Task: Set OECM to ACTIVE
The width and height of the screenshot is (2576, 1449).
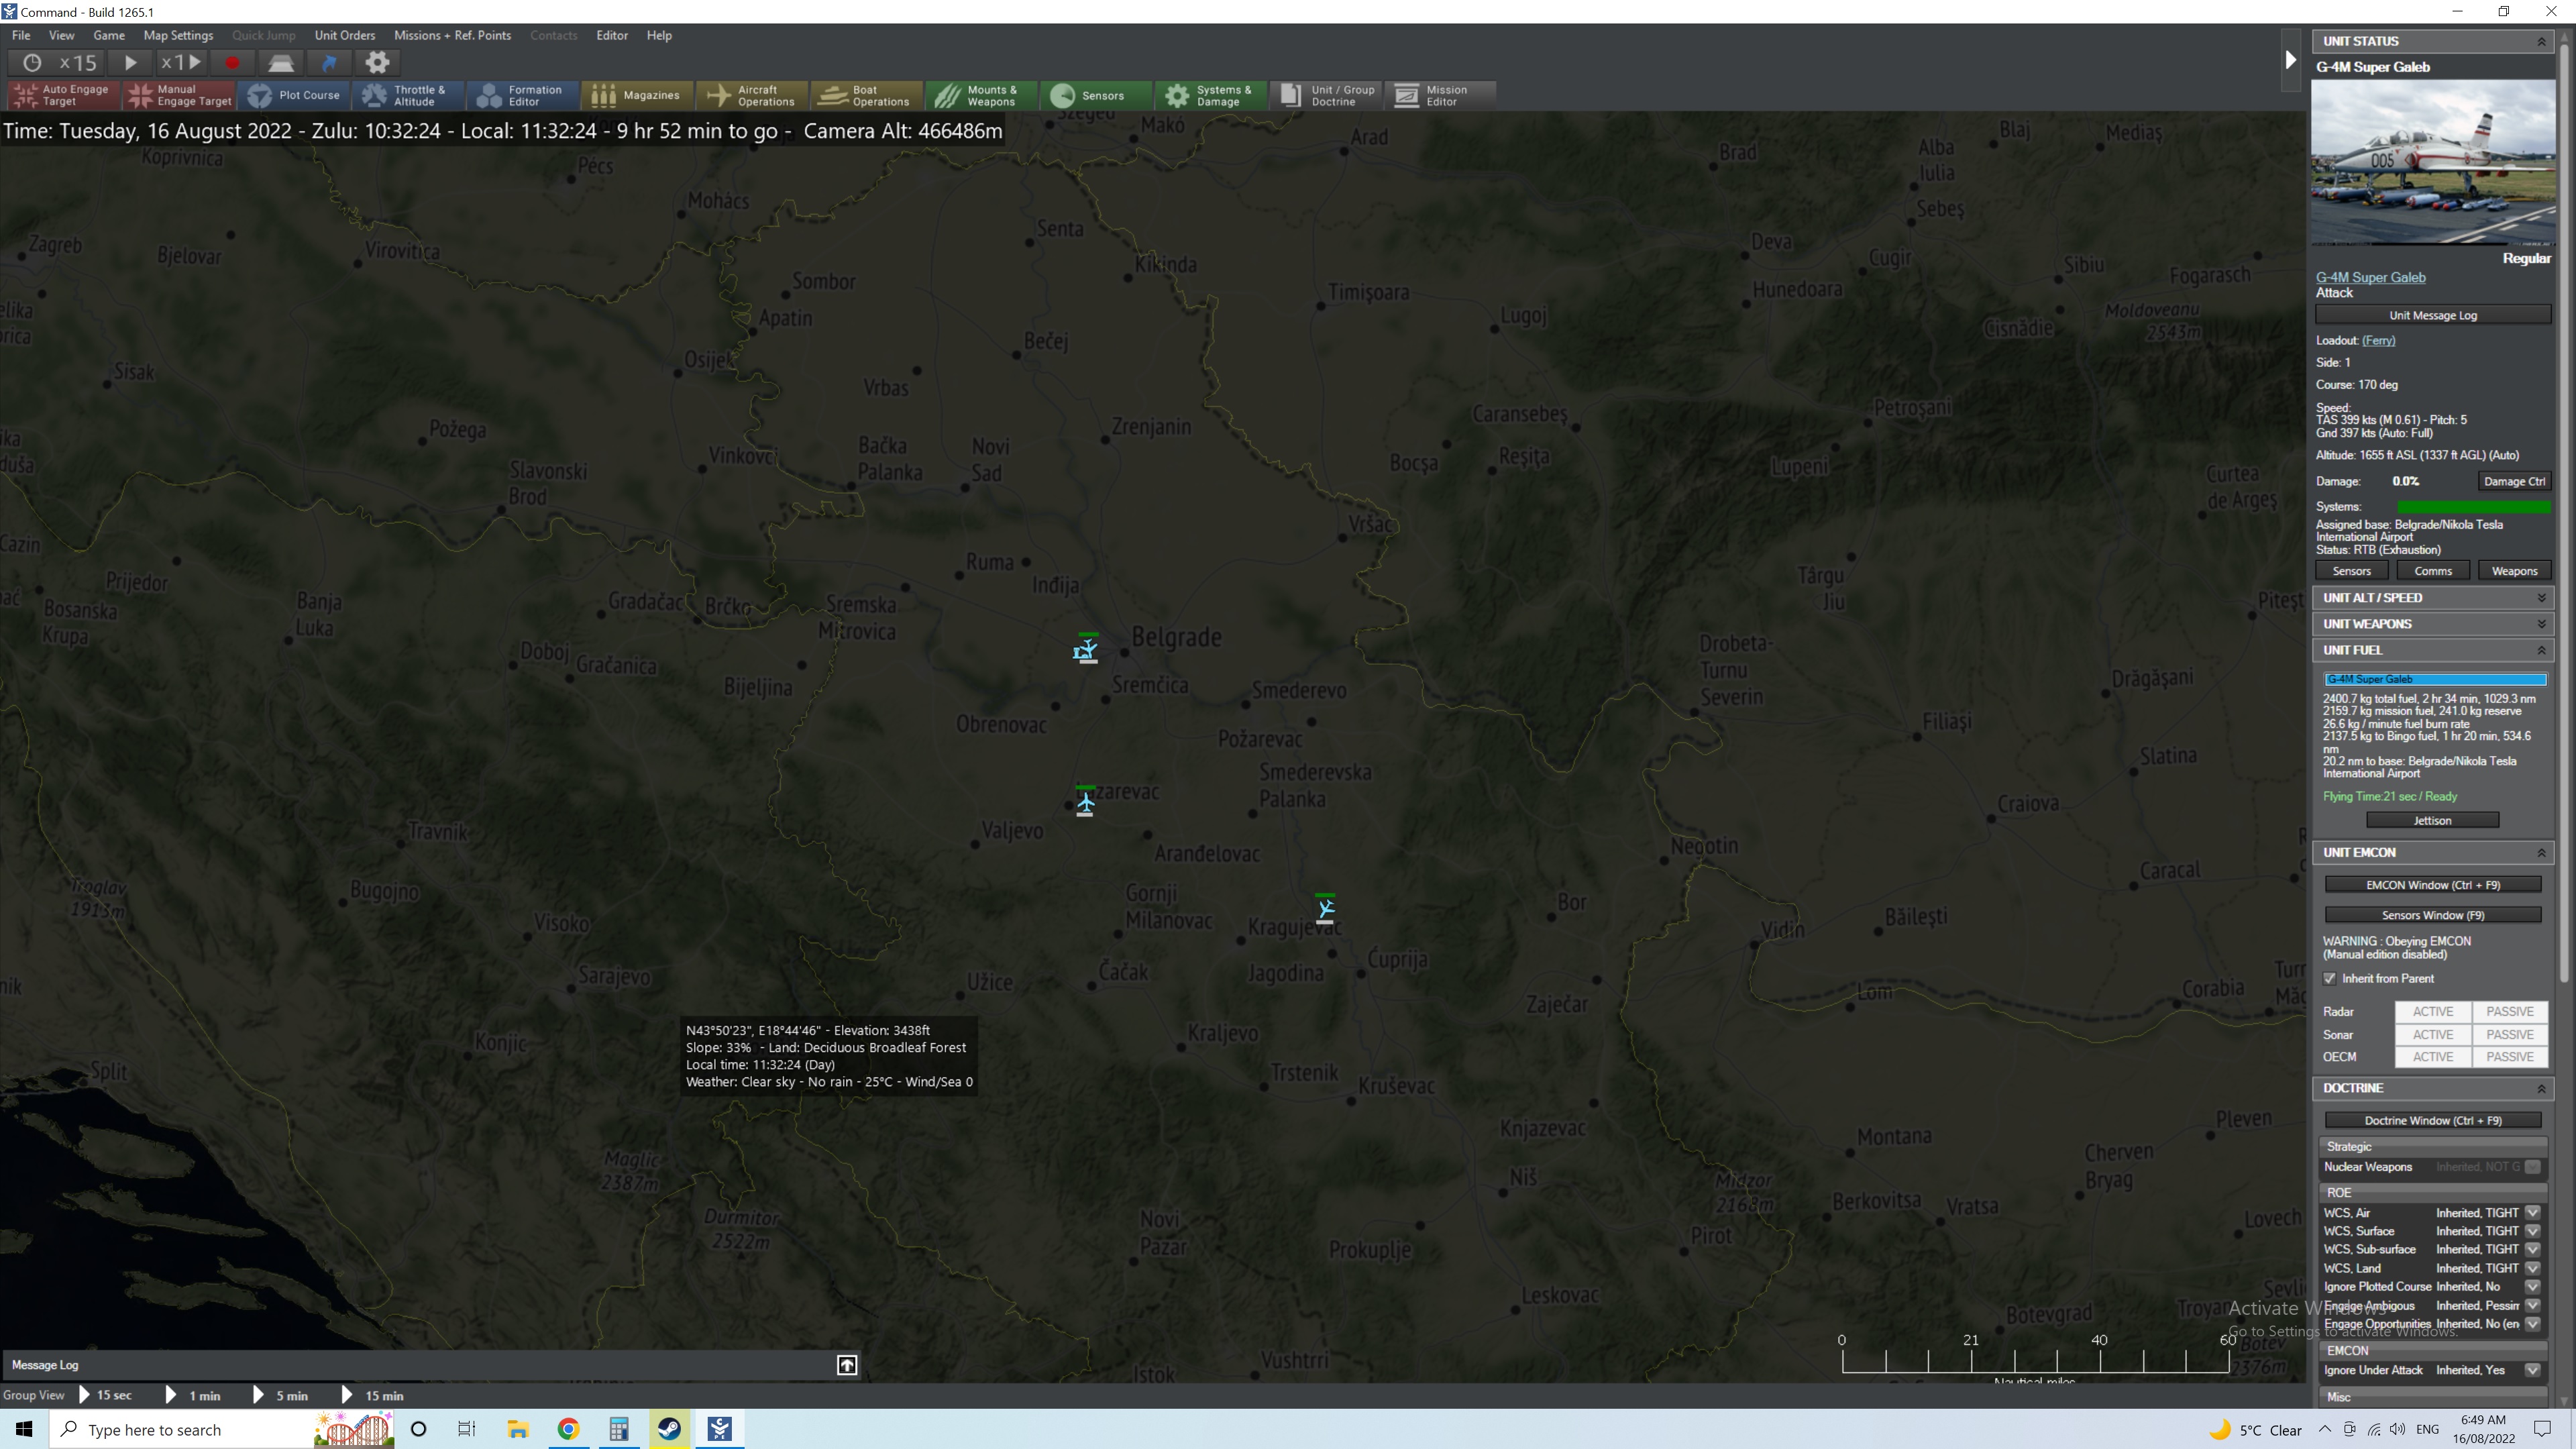Action: click(2432, 1057)
